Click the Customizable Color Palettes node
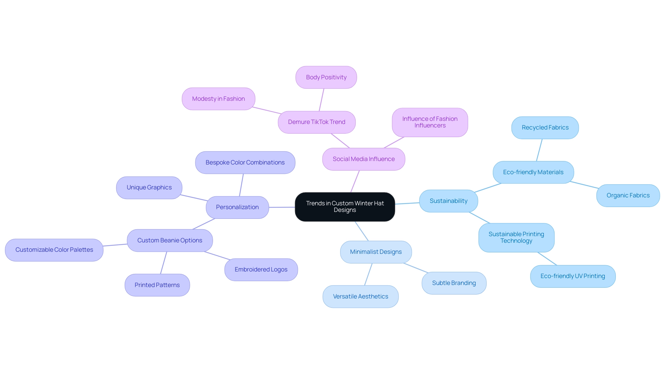The image size is (665, 375). point(54,249)
